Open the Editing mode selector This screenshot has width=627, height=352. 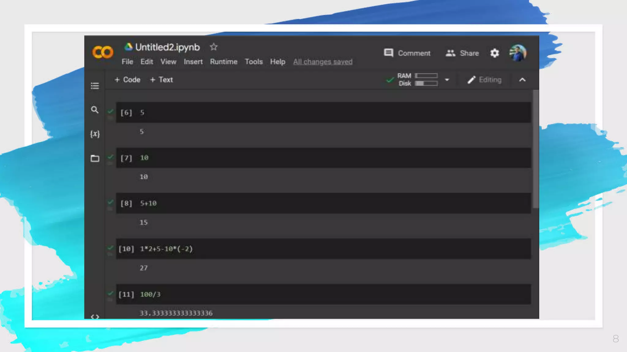484,80
